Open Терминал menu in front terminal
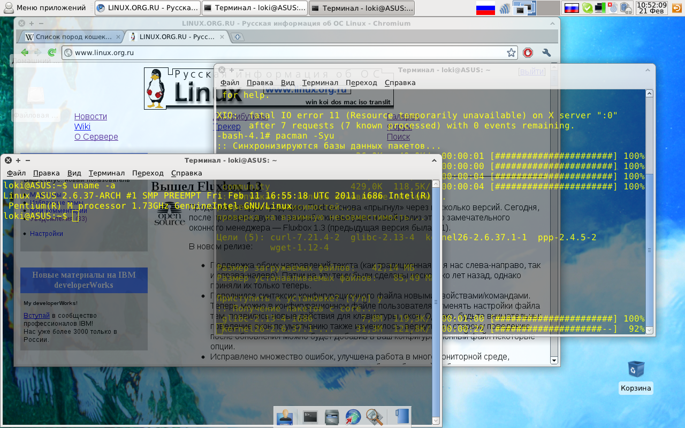The width and height of the screenshot is (685, 428). (x=106, y=173)
